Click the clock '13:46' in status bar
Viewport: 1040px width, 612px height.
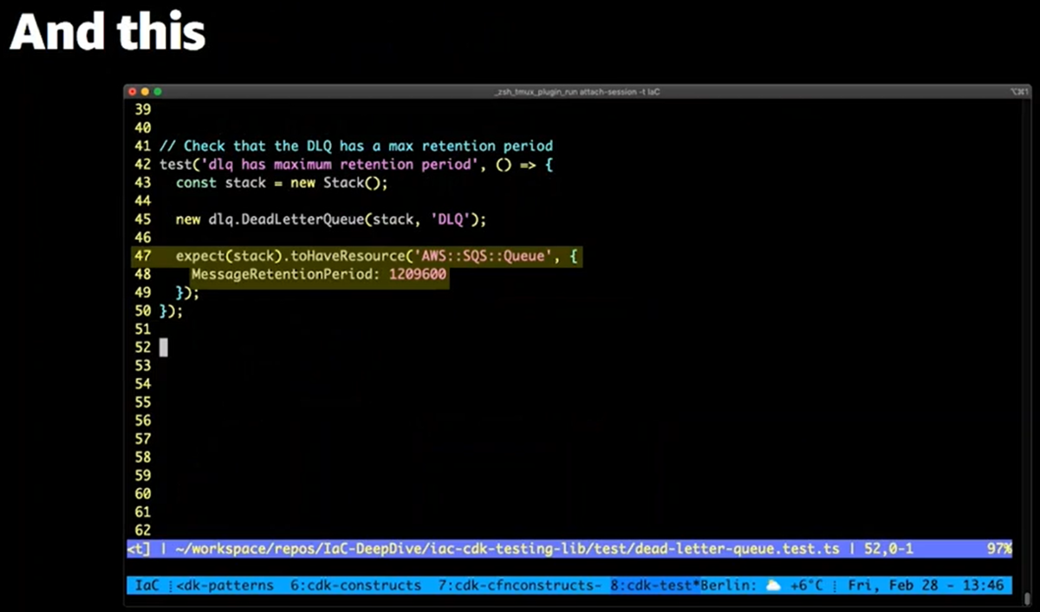coord(983,585)
